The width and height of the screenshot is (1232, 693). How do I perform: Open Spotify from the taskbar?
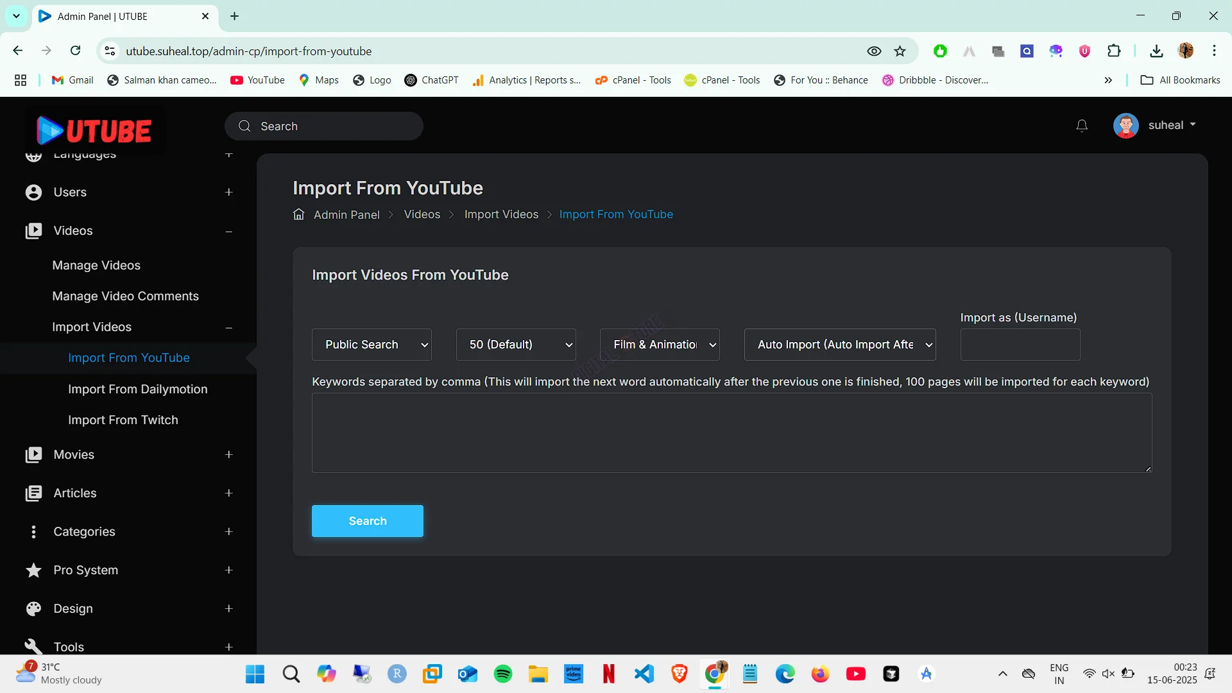pyautogui.click(x=503, y=674)
